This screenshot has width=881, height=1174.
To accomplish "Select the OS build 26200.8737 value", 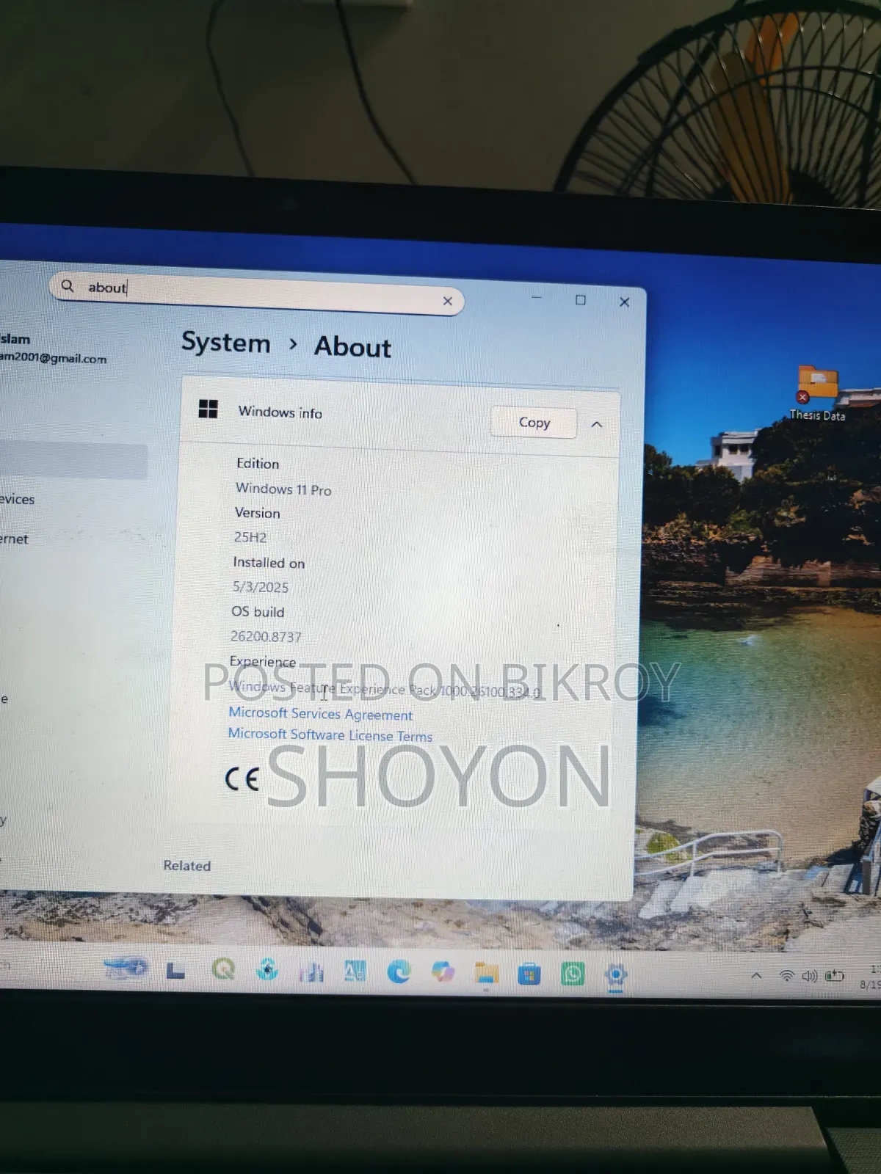I will pos(266,636).
